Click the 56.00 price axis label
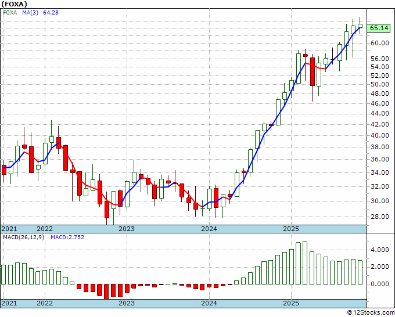 coord(380,59)
